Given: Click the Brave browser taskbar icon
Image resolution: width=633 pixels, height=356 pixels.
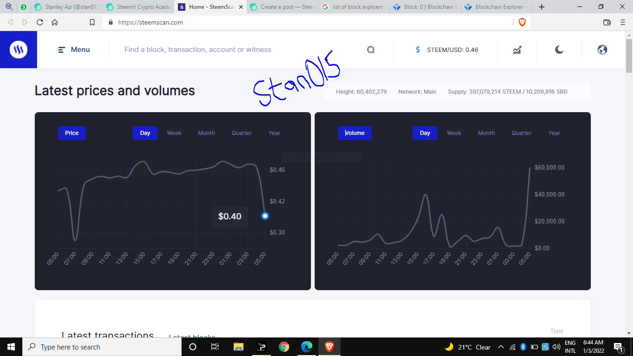Looking at the screenshot, I should point(329,347).
